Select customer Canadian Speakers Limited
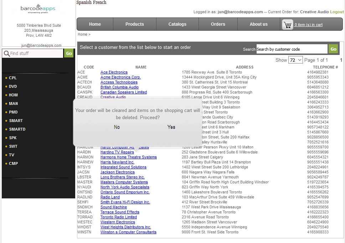This screenshot has height=243, width=345. click(x=124, y=92)
